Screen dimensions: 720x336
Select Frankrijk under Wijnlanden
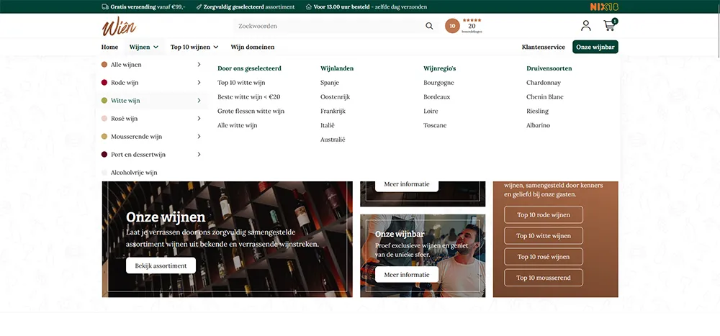[x=333, y=111]
